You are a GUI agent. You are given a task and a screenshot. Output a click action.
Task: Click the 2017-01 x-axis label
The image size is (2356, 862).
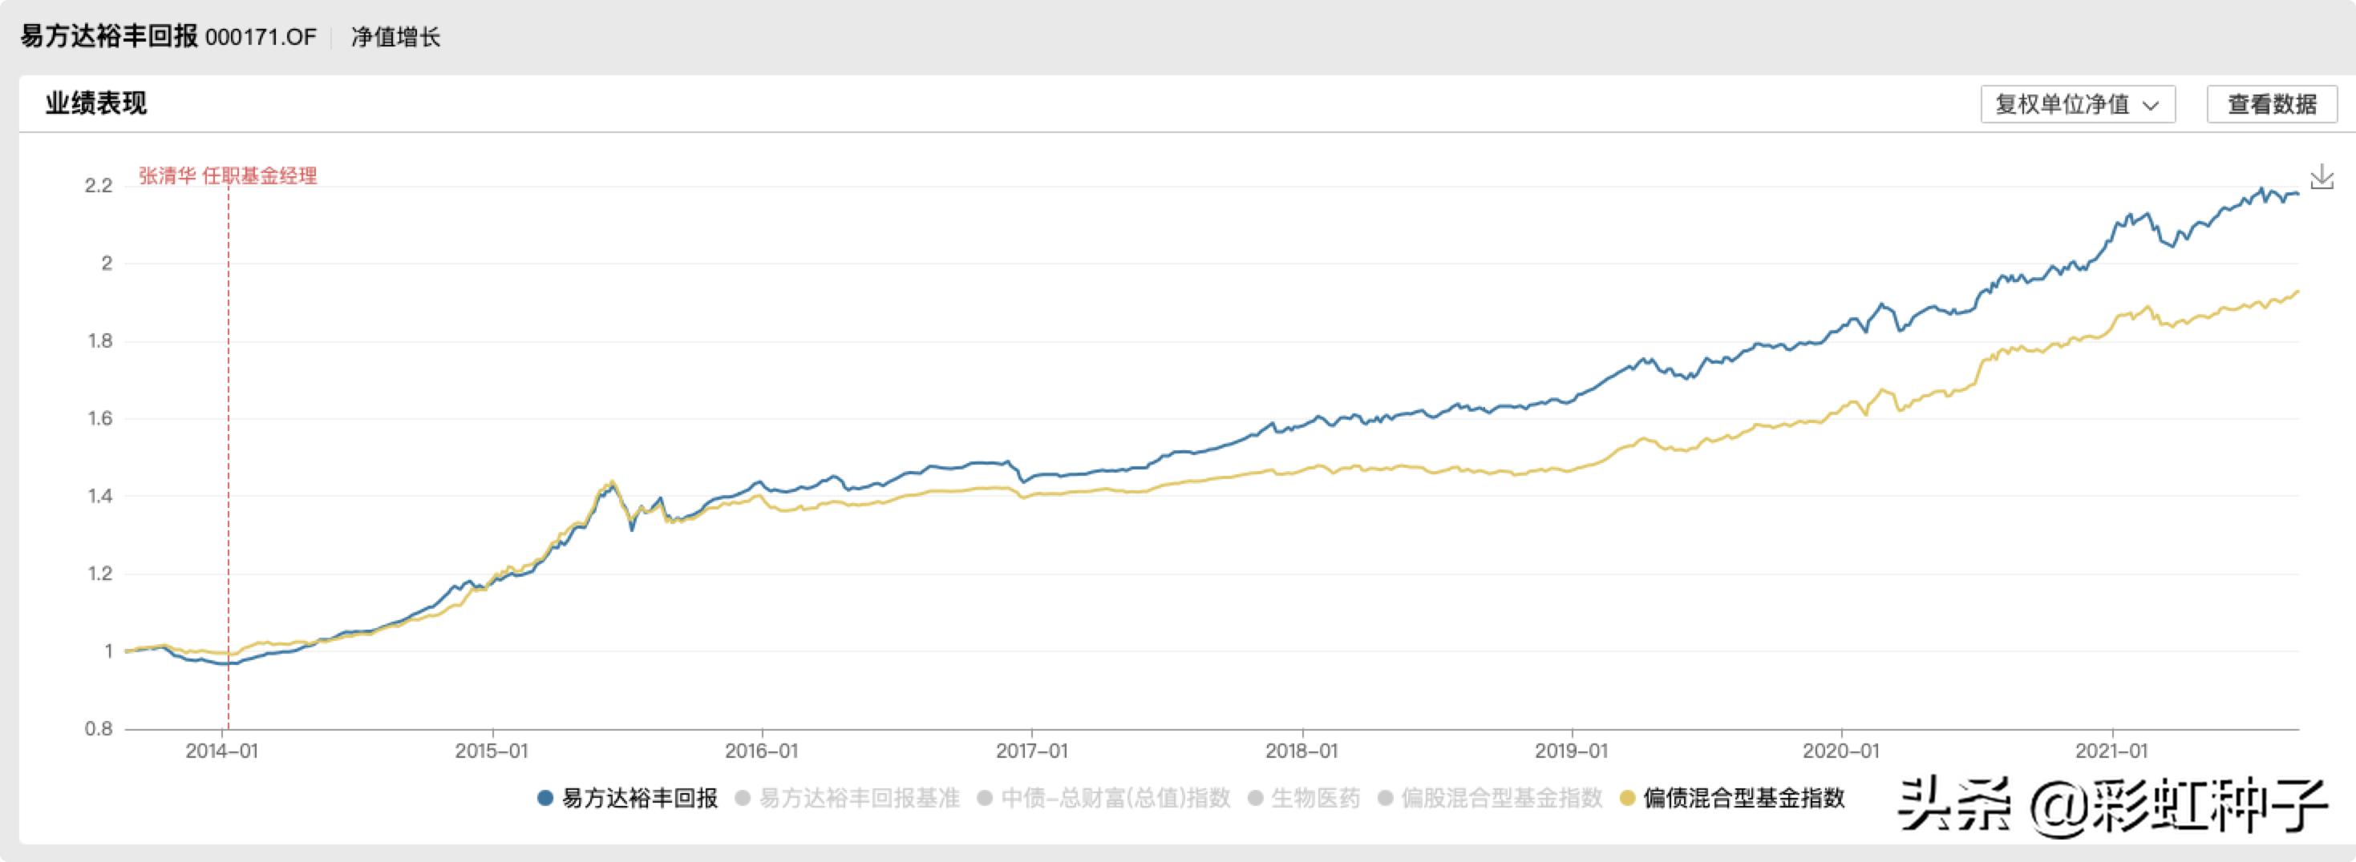[x=1032, y=751]
